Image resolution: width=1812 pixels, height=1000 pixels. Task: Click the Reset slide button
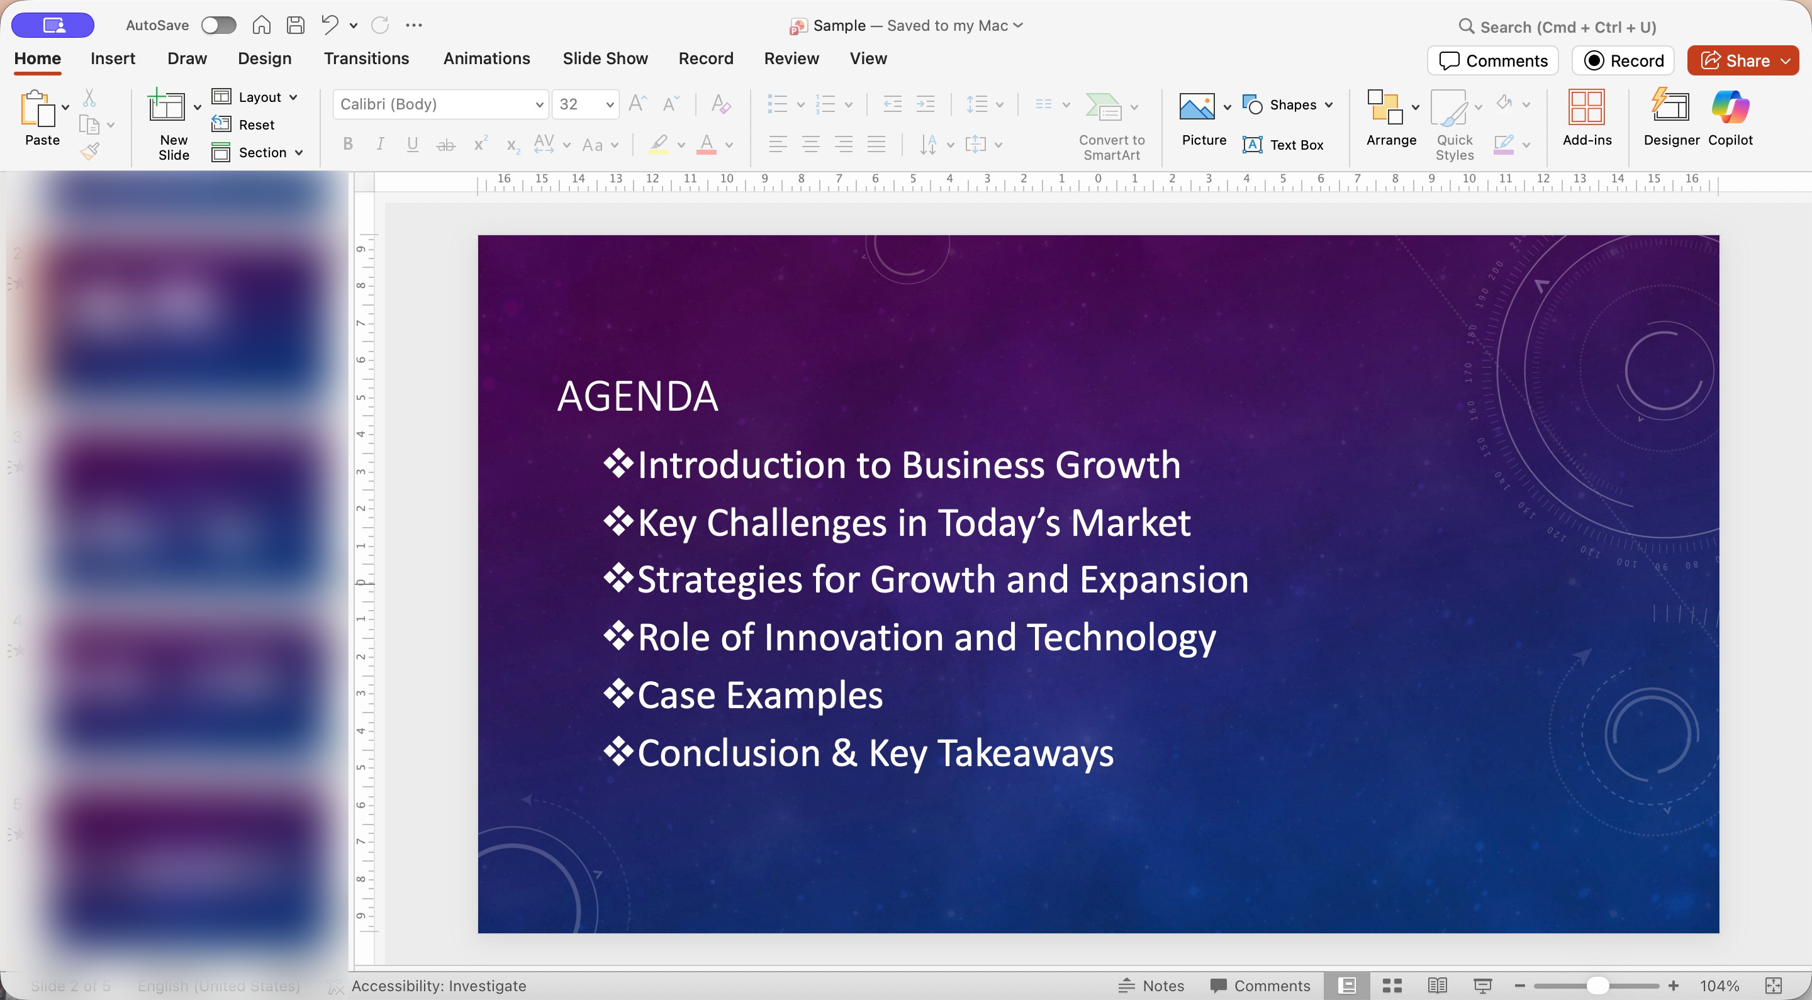243,125
